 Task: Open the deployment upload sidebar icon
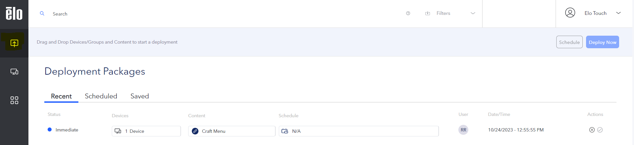click(14, 43)
